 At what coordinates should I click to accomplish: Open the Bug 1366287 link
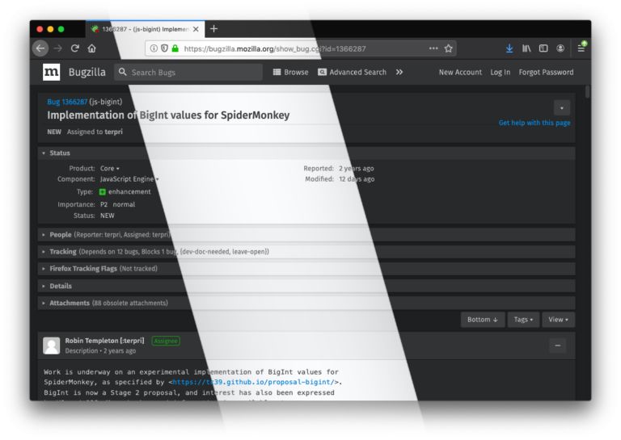(67, 102)
